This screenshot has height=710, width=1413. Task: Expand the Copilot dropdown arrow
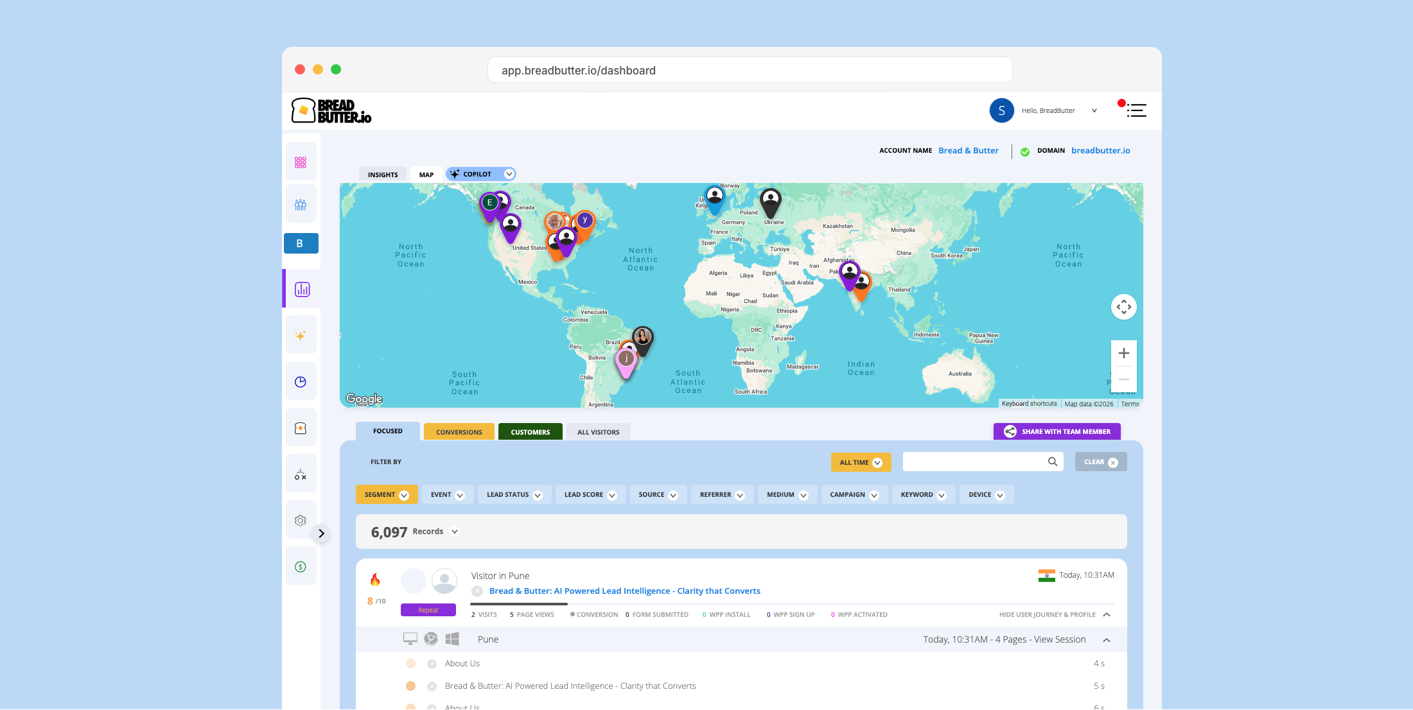point(509,174)
